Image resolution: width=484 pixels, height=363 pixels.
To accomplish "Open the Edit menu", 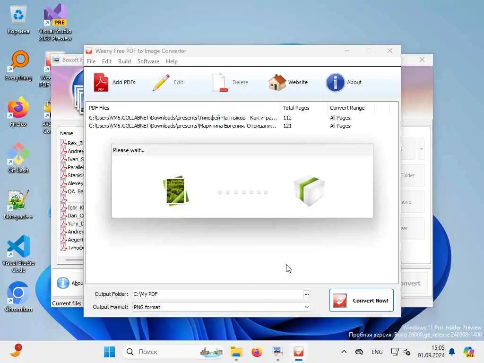I will [106, 61].
